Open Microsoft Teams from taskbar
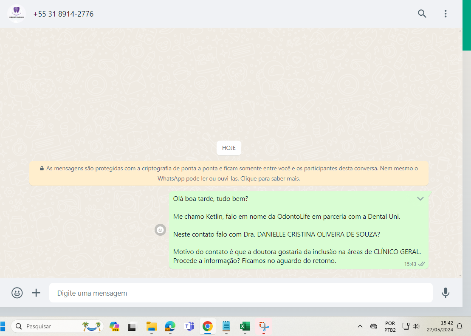The height and width of the screenshot is (336, 471). coord(189,326)
